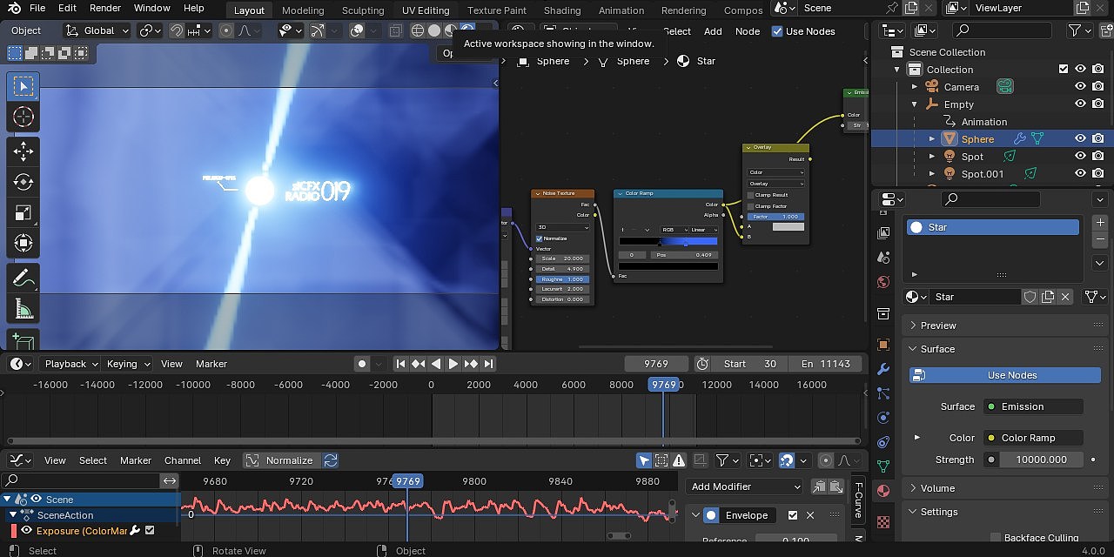Collapse the Empty object in outliner
1114x557 pixels.
pos(915,104)
